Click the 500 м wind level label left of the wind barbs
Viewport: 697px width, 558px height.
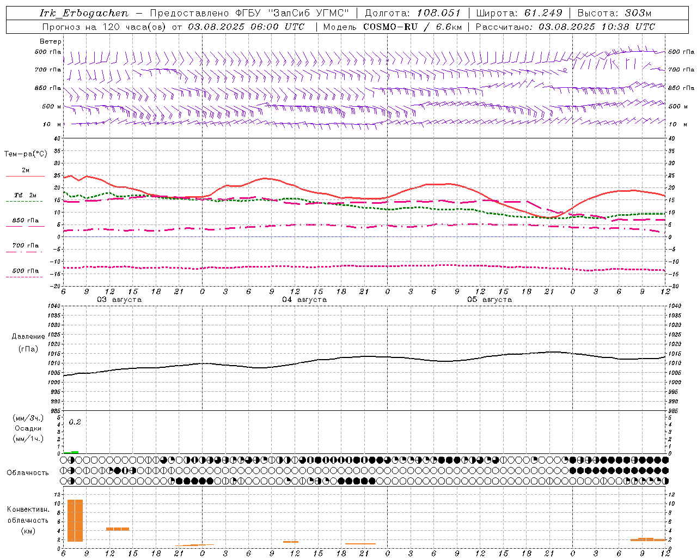tap(52, 106)
